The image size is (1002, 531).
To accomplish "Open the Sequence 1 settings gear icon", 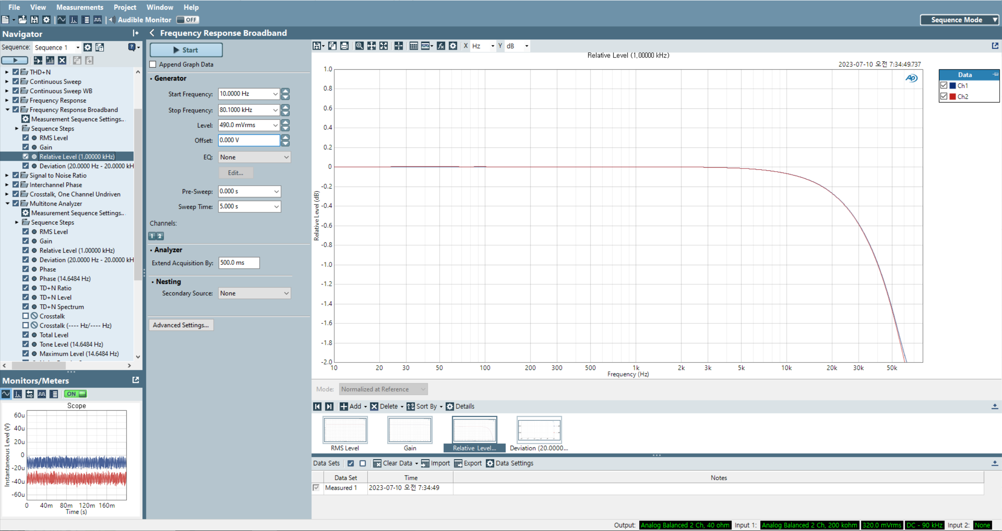I will (x=88, y=47).
